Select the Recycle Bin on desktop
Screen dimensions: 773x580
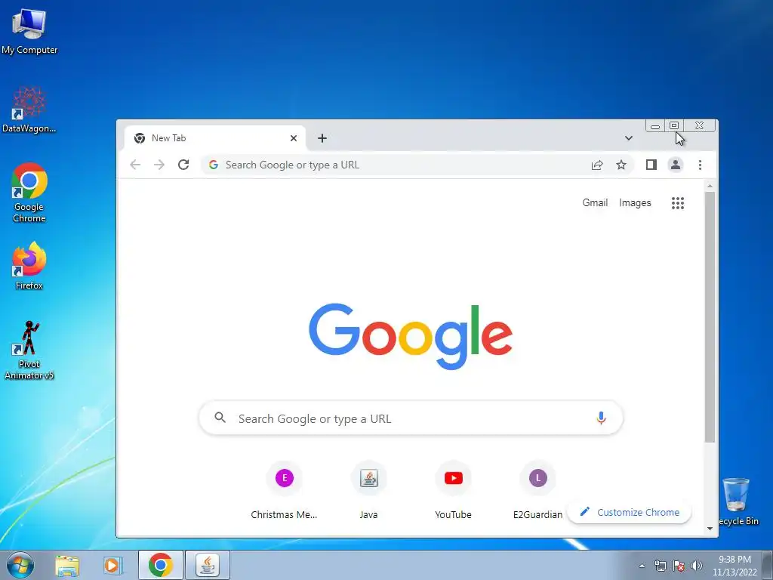point(738,501)
